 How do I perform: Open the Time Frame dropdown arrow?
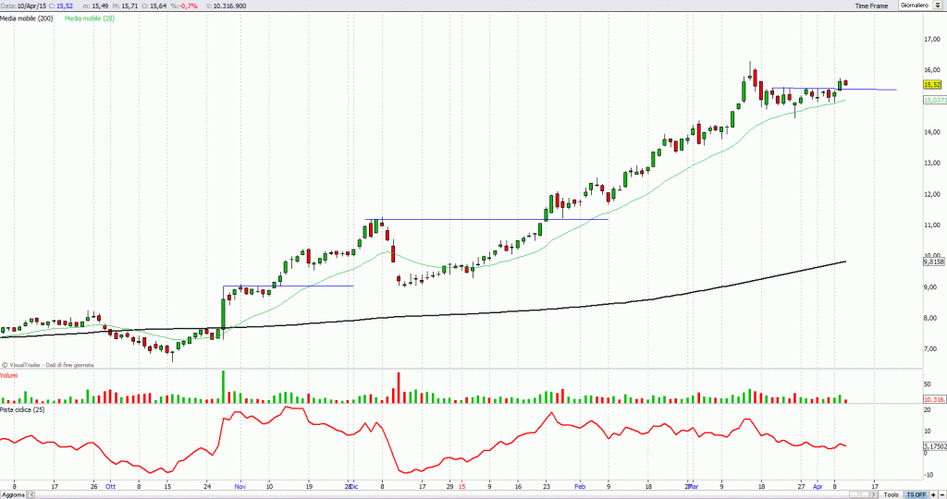coord(935,6)
